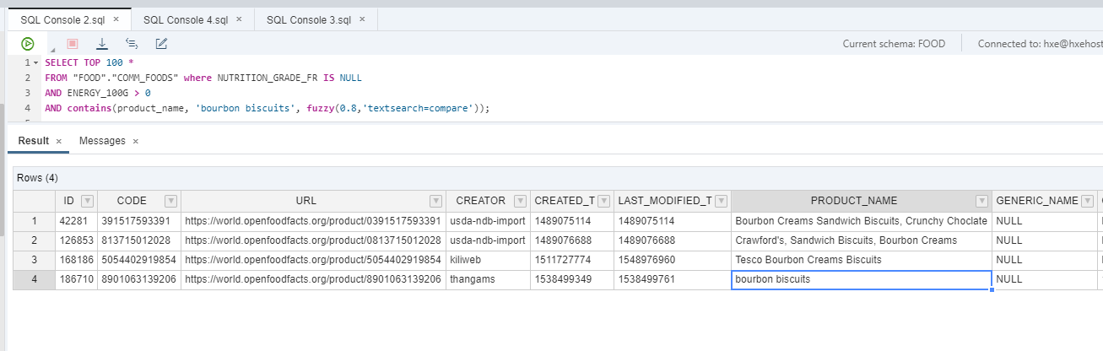1103x351 pixels.
Task: Open the CREATOR column filter dropdown
Action: (520, 201)
